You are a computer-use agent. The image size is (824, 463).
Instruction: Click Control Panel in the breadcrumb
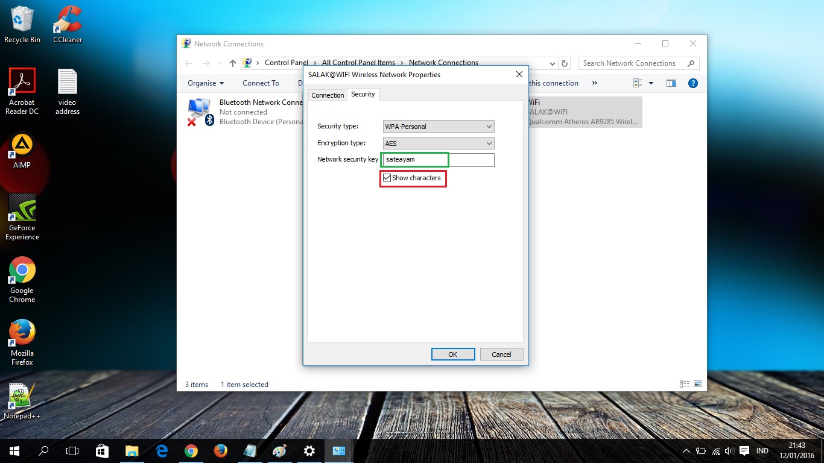click(x=287, y=63)
